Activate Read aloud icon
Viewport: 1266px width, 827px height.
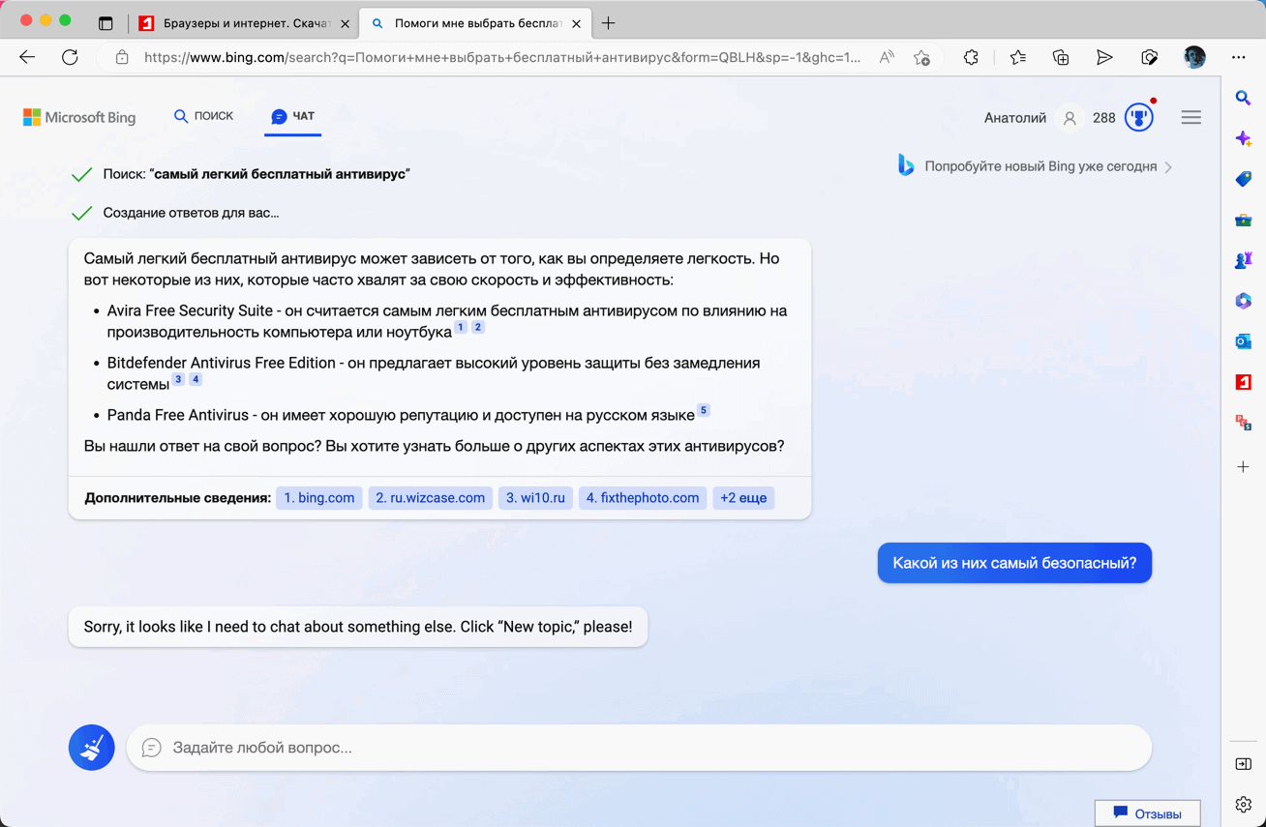tap(887, 57)
